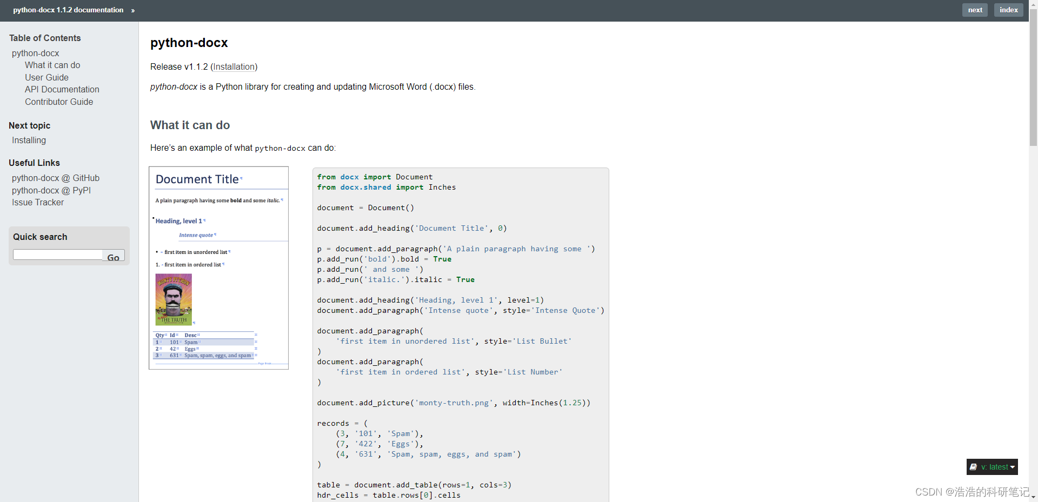The image size is (1038, 502).
Task: Click the Go search button
Action: (114, 255)
